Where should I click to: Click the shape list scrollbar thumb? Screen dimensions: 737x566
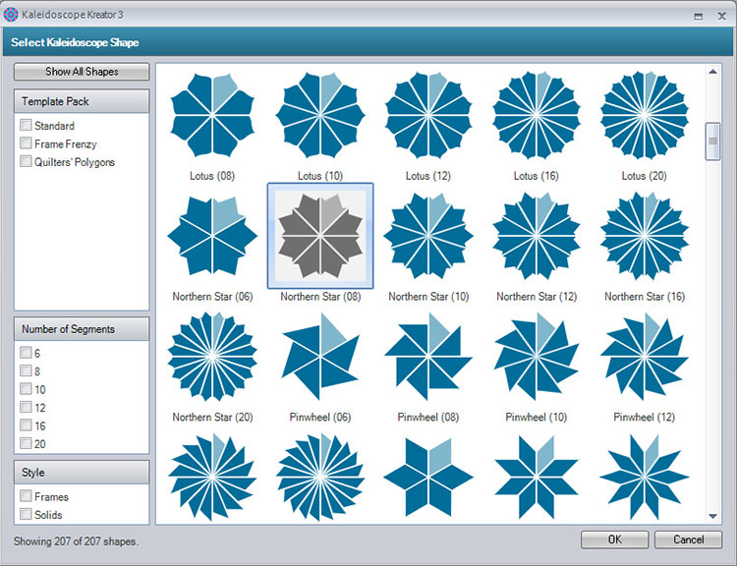click(x=713, y=141)
